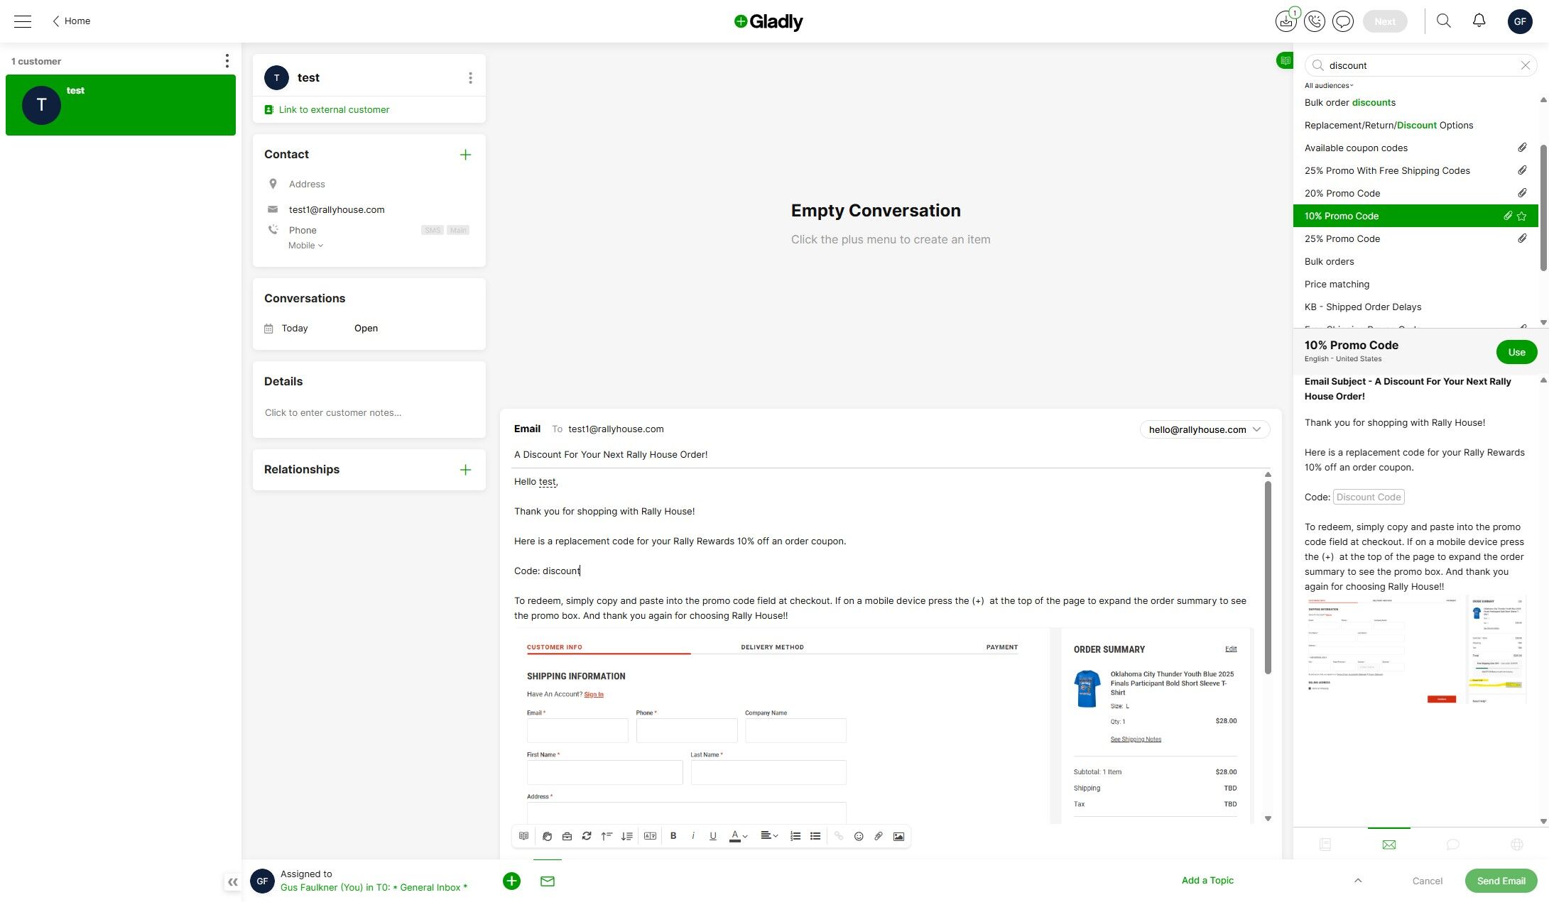This screenshot has width=1549, height=902.
Task: Click the phone call availability icon
Action: (1315, 21)
